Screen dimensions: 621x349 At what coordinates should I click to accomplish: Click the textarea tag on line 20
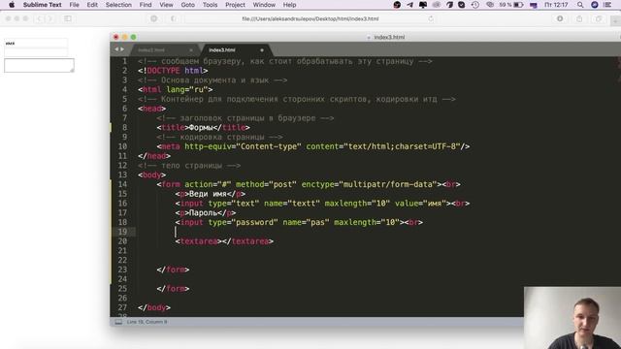point(224,241)
